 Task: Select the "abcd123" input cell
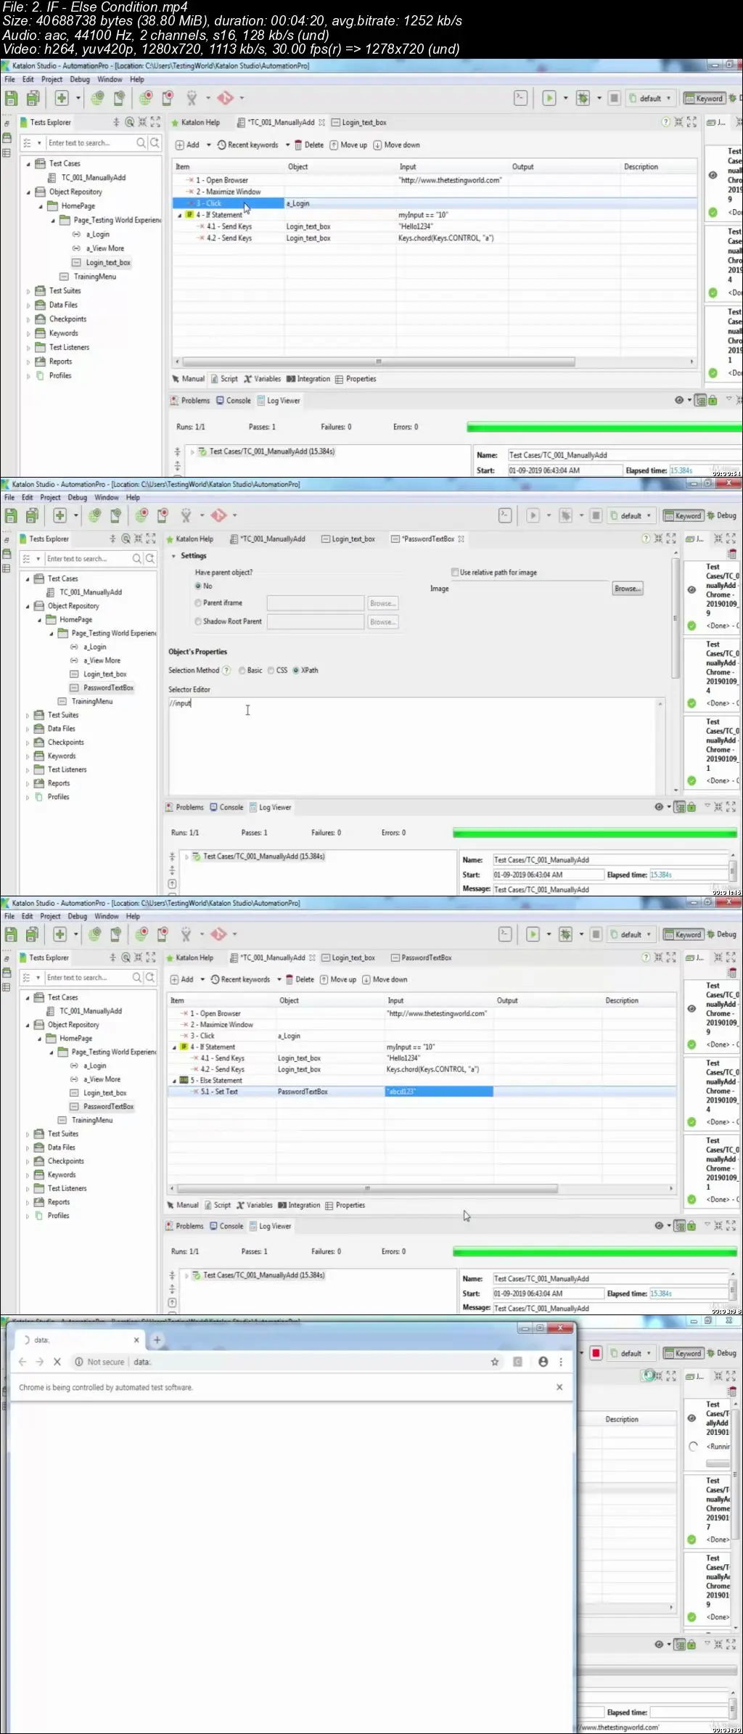pos(439,1092)
